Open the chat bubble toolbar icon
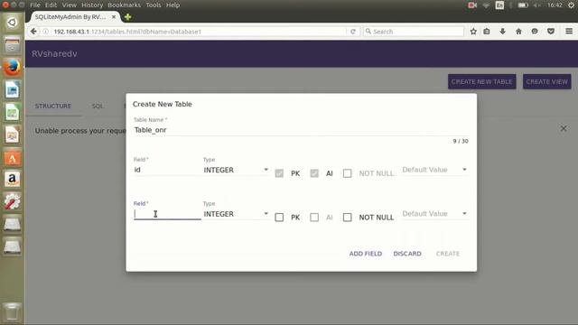578x325 pixels. coord(535,32)
